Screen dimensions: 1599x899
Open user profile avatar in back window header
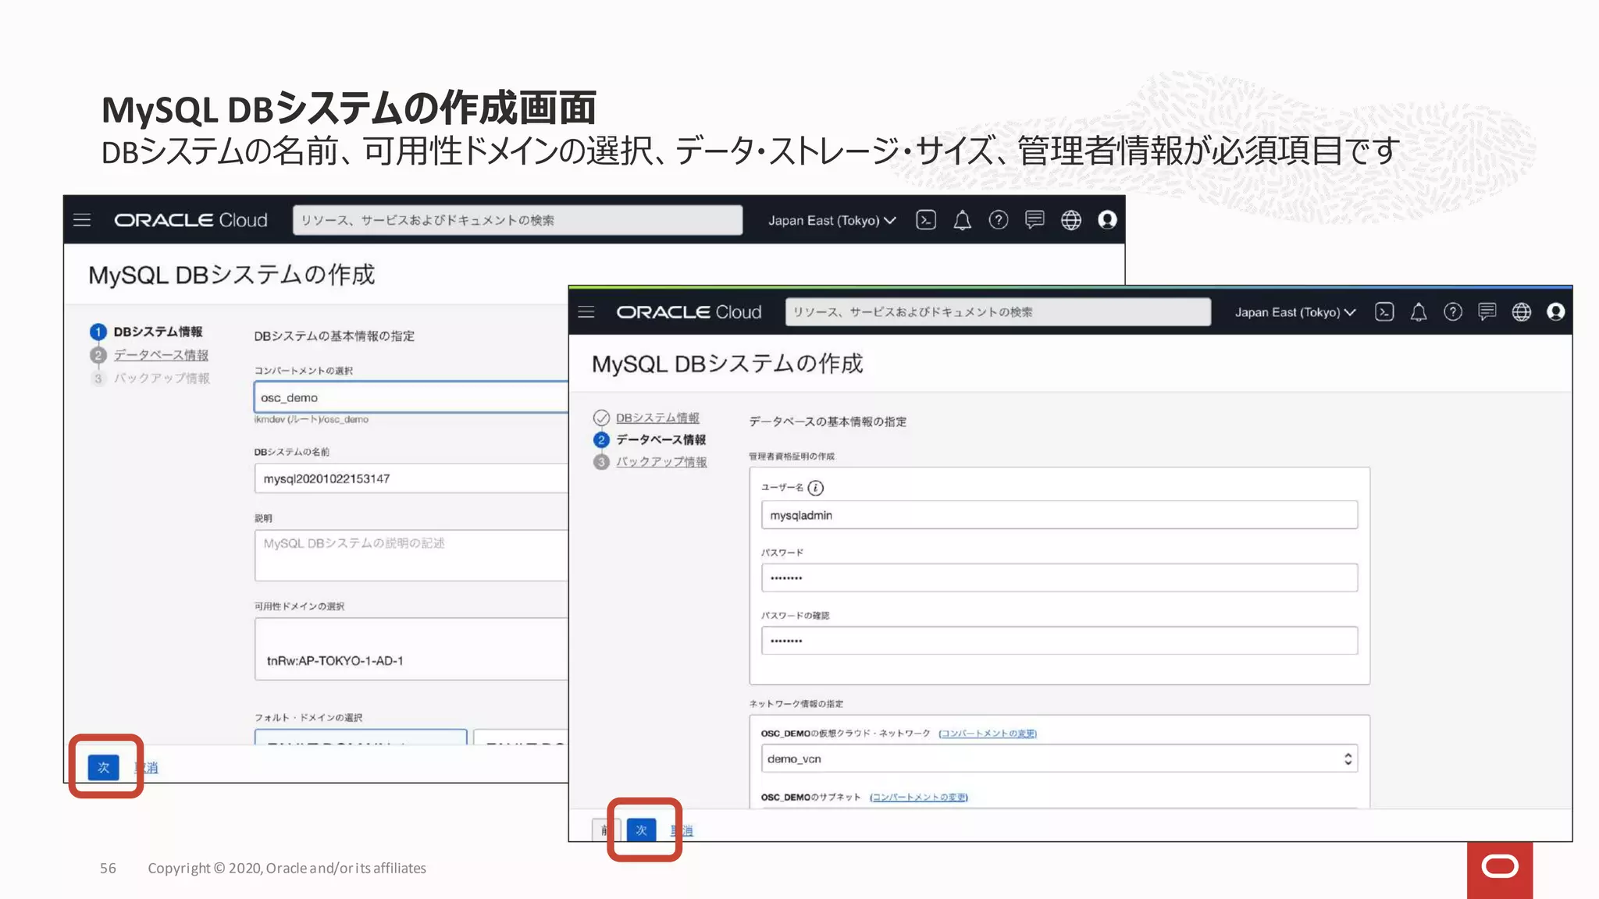point(1107,220)
